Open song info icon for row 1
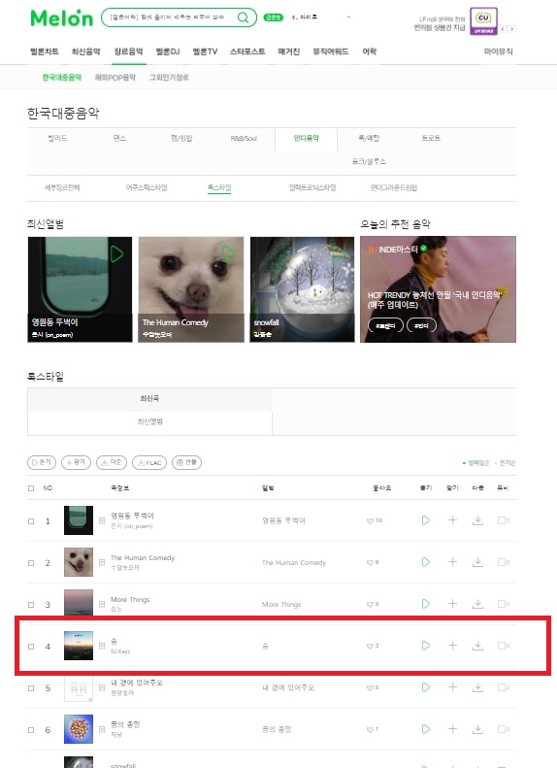The image size is (557, 768). 102,520
